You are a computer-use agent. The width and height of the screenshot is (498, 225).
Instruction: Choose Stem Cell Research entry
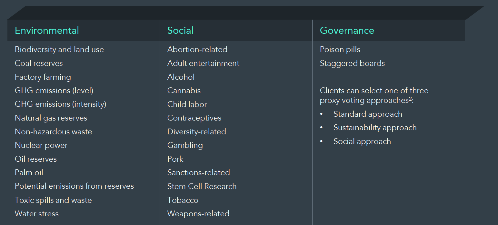point(202,186)
